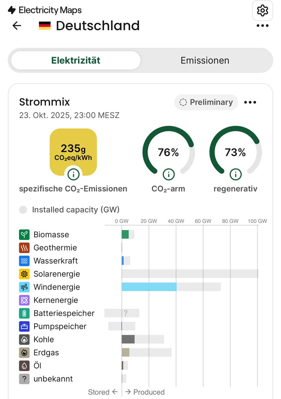281x399 pixels.
Task: Select the Solarenergie sun icon
Action: pos(24,274)
